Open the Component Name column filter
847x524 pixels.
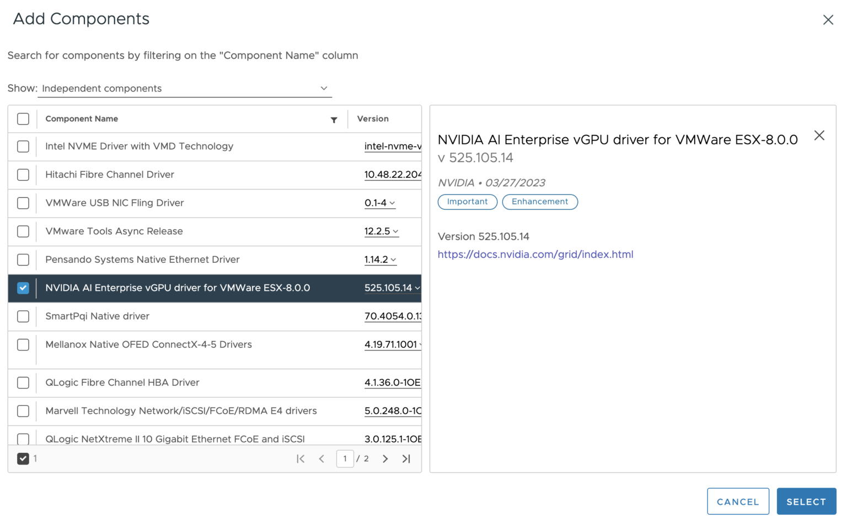pos(334,119)
